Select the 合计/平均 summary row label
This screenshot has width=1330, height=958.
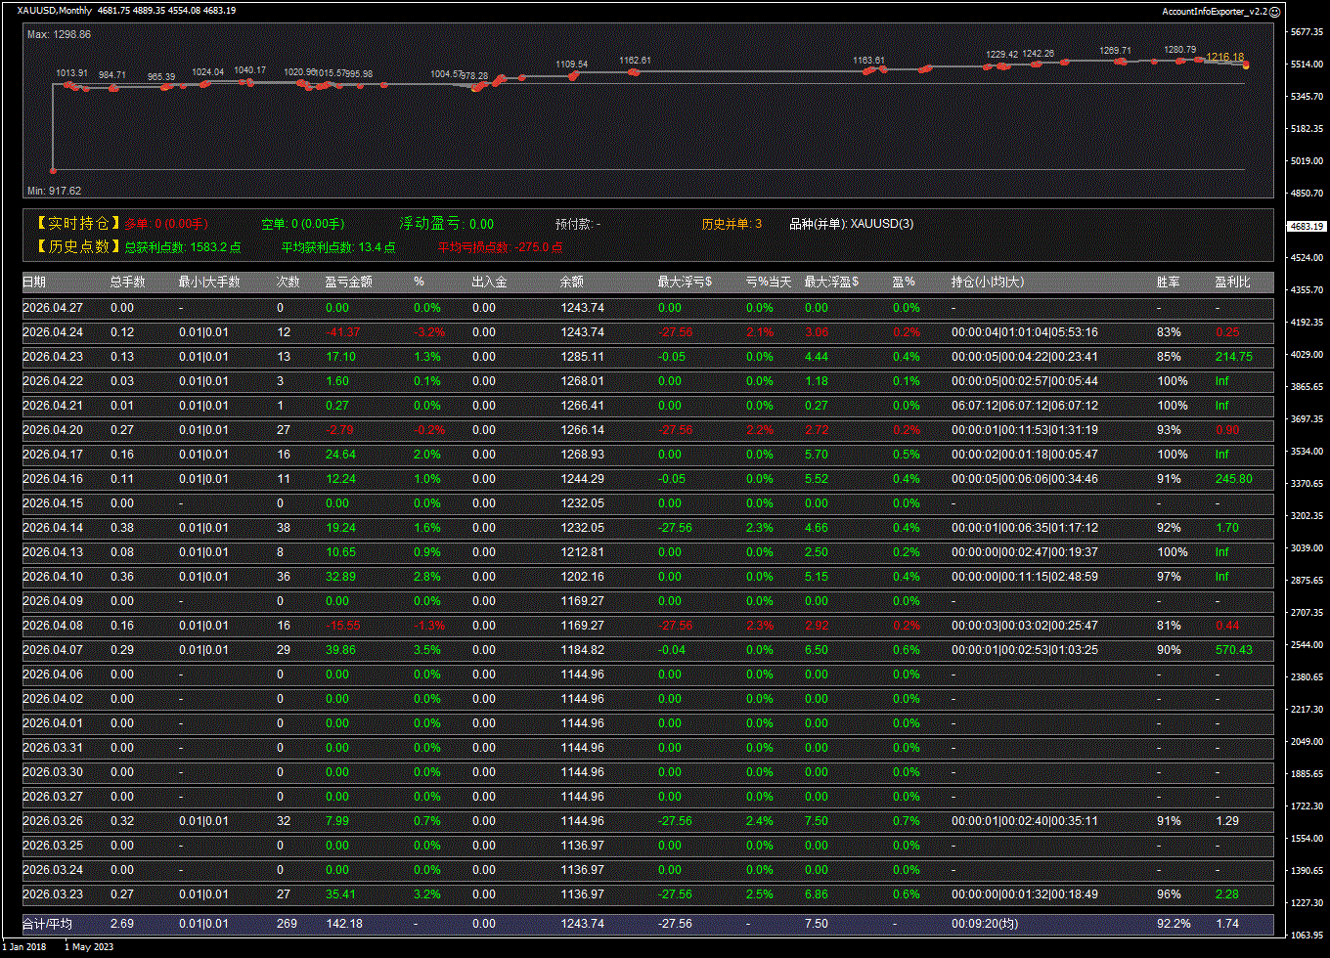[47, 924]
